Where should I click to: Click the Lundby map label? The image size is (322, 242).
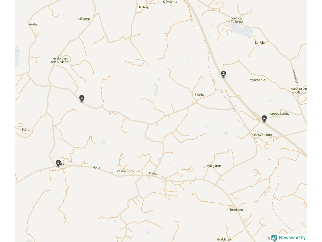pyautogui.click(x=260, y=43)
